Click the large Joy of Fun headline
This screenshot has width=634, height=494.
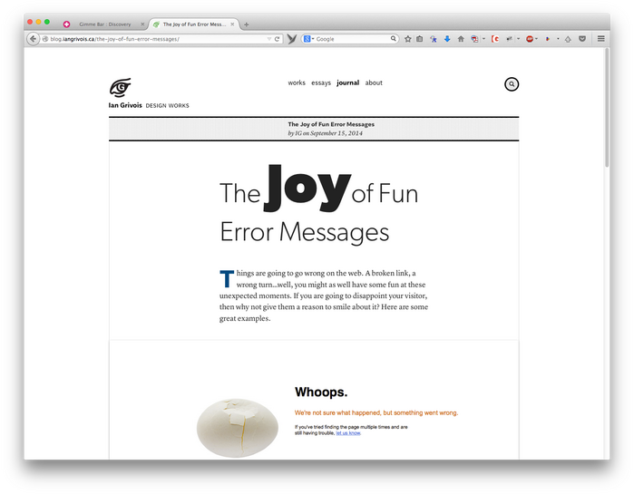[x=318, y=204]
